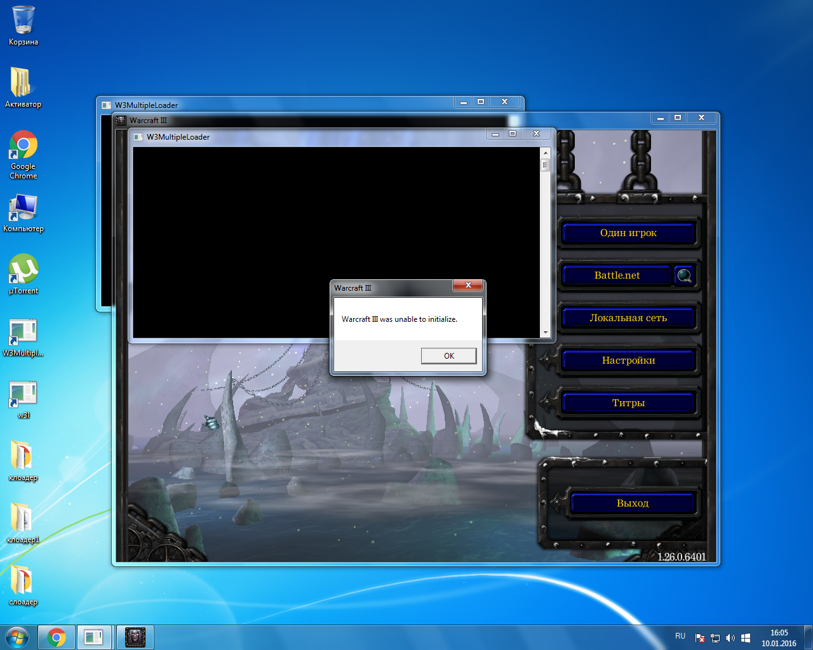Click the message "Warcraft III was unable to initialize."

click(x=400, y=319)
